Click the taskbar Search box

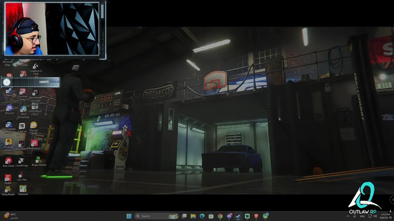click(157, 216)
